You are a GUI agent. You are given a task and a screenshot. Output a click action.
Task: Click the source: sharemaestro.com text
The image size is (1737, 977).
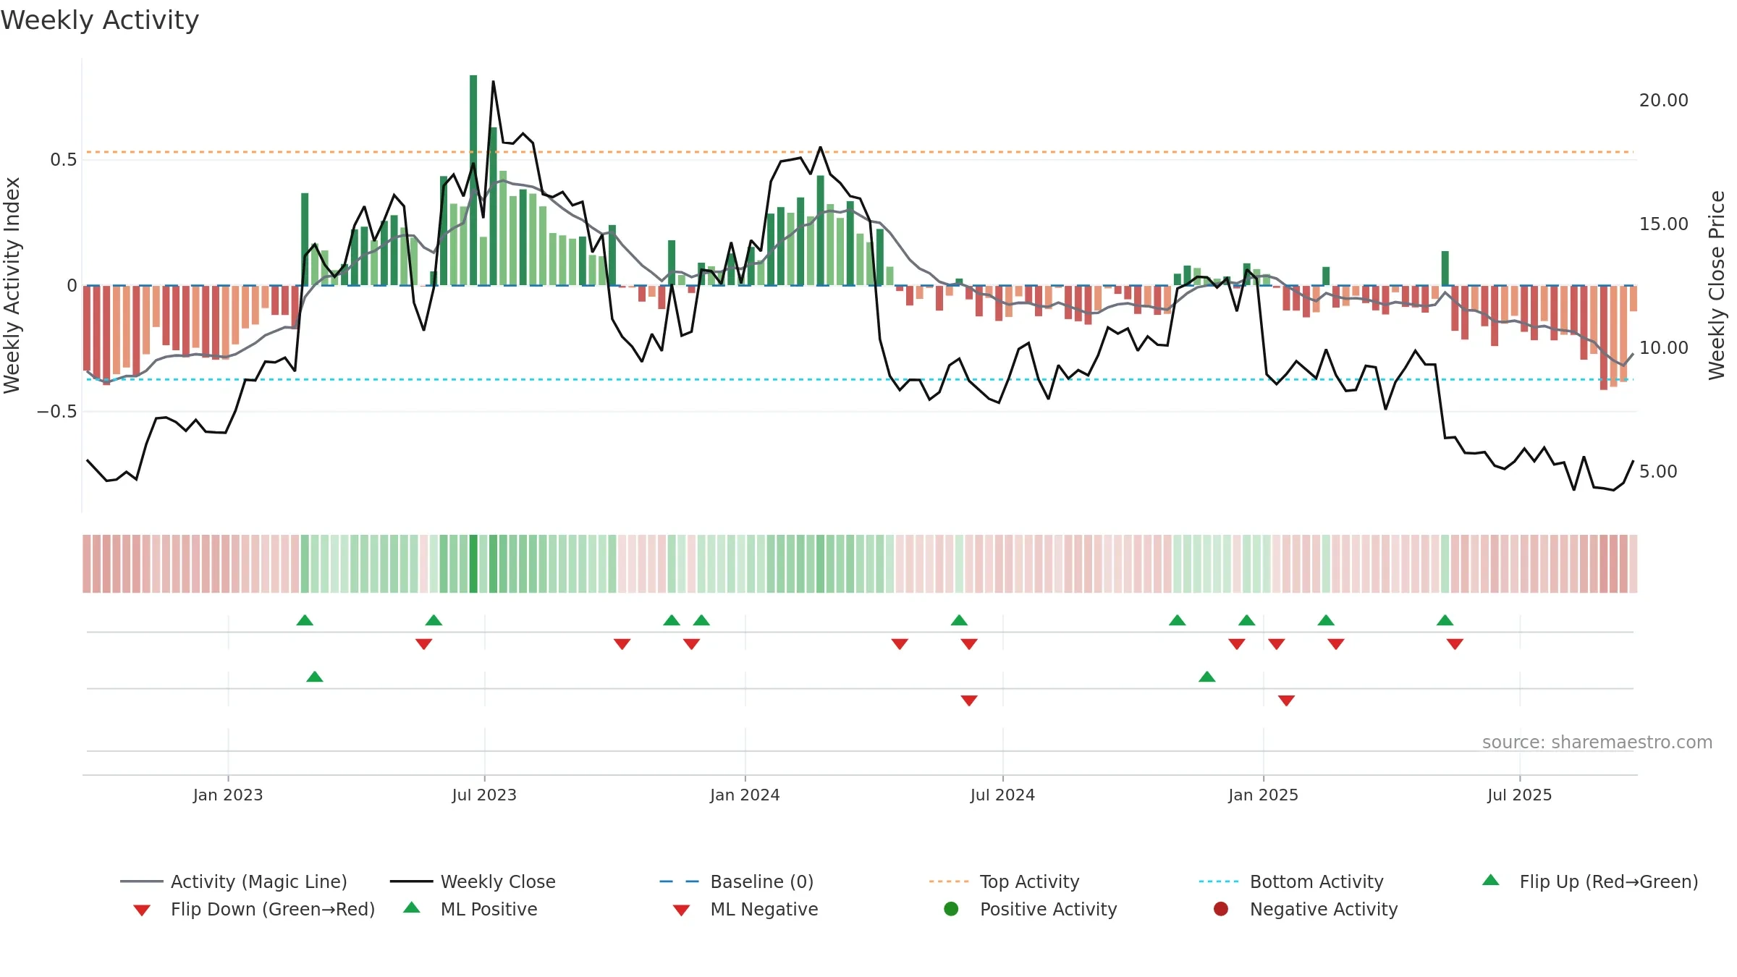click(x=1597, y=742)
